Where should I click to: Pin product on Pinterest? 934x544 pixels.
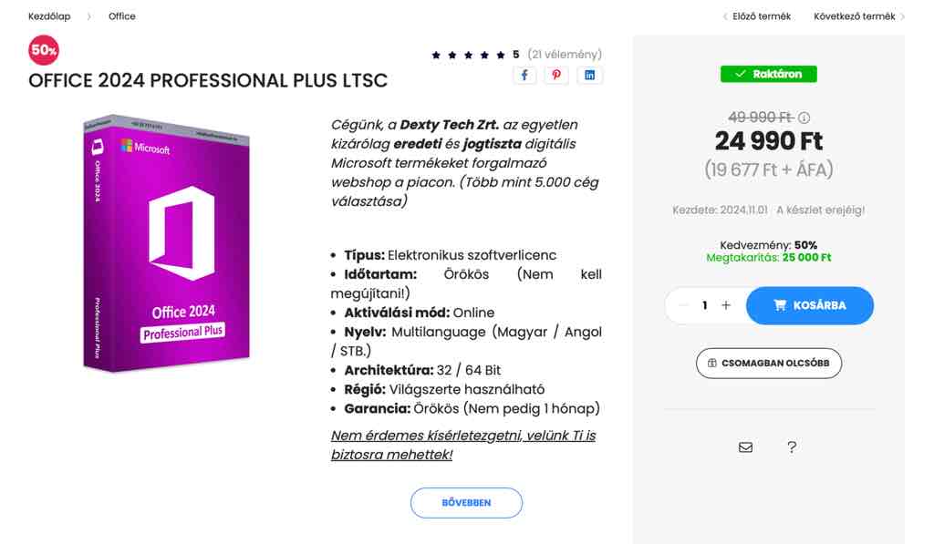tap(556, 75)
